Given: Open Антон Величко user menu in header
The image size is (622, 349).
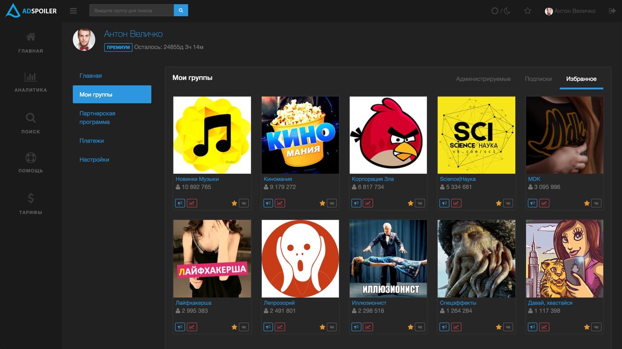Looking at the screenshot, I should click(x=570, y=11).
